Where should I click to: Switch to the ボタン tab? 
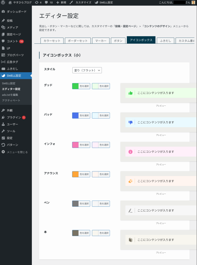point(118,41)
